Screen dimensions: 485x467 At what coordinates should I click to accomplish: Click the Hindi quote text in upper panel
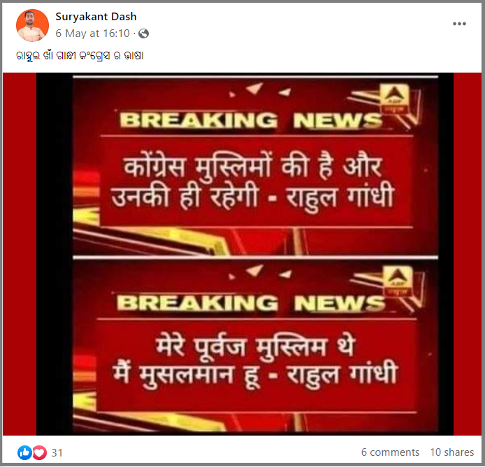[x=253, y=182]
